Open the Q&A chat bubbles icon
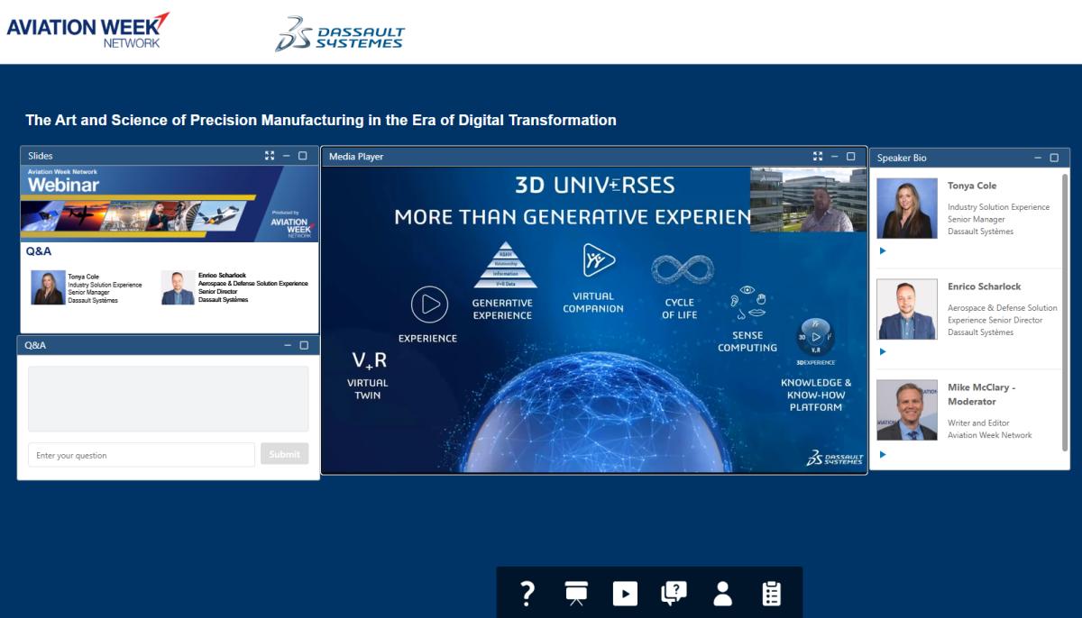 coord(674,593)
